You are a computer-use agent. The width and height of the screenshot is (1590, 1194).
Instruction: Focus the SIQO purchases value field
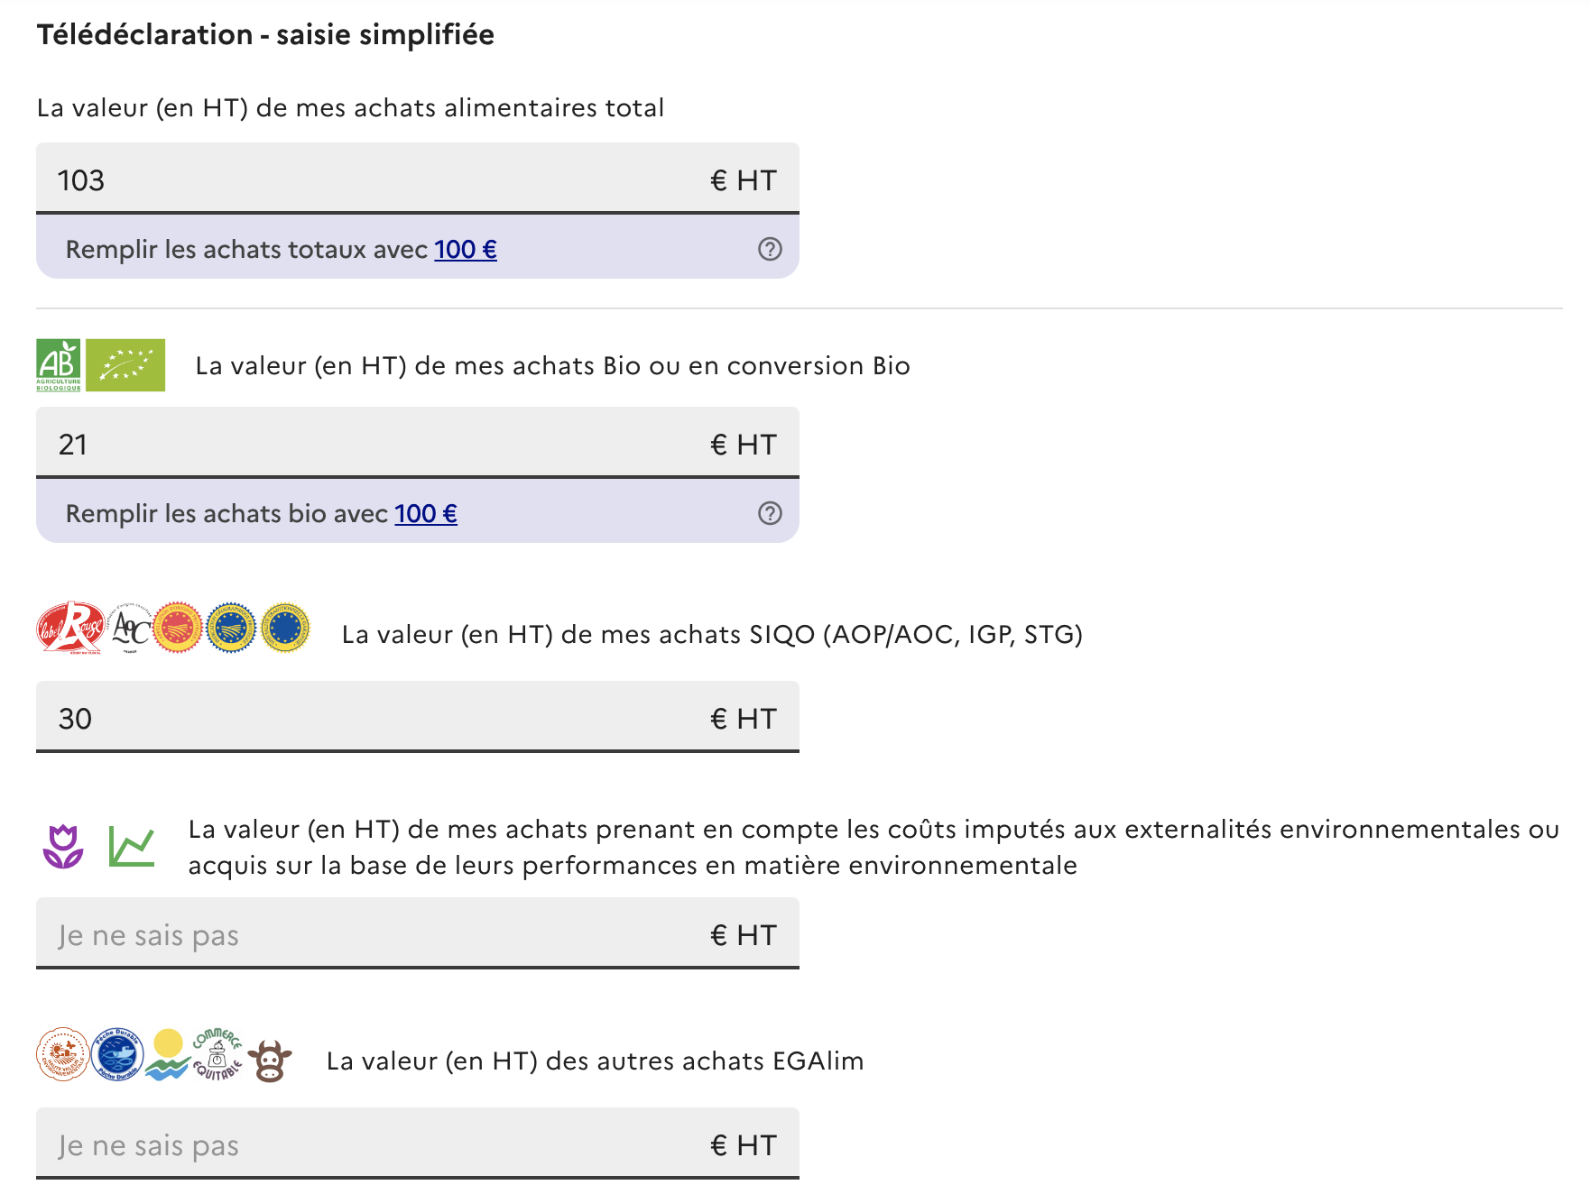coord(379,718)
